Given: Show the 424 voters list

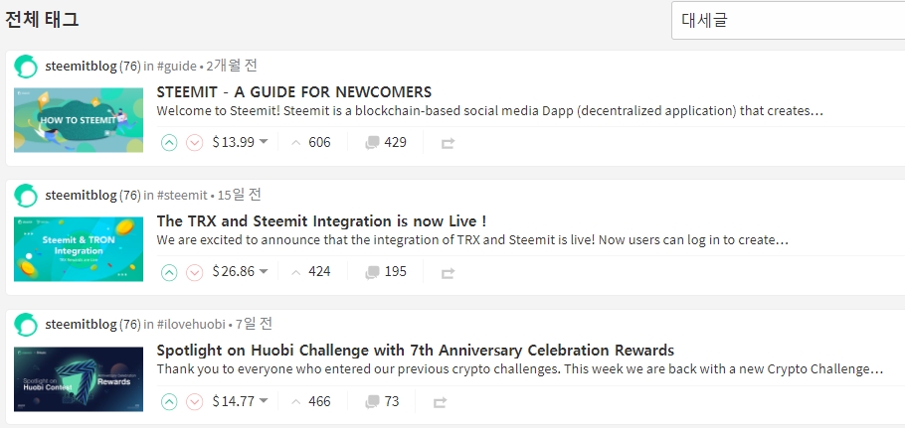Looking at the screenshot, I should click(x=318, y=272).
